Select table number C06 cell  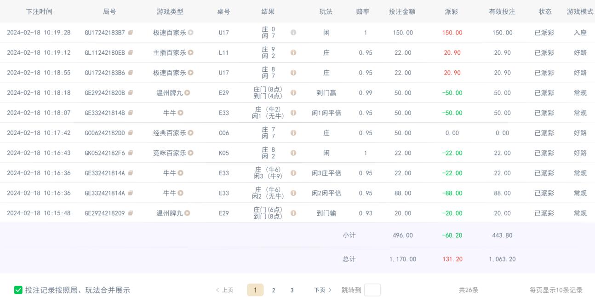[224, 133]
